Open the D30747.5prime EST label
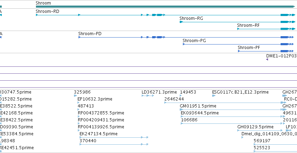Screen dimensions: 297x153 click(16, 92)
